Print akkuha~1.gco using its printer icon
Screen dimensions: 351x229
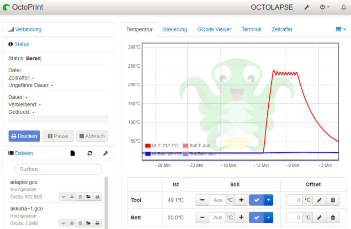click(97, 223)
